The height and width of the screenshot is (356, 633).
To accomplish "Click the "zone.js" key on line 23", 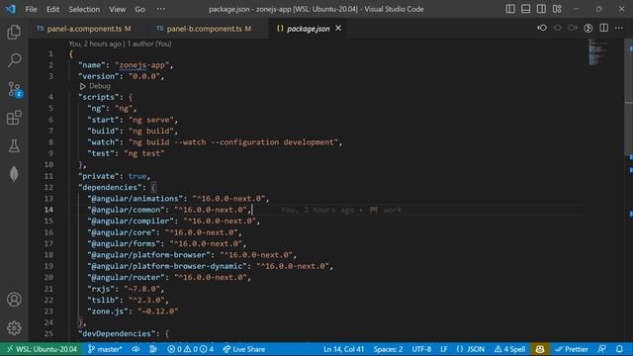I will click(x=108, y=311).
